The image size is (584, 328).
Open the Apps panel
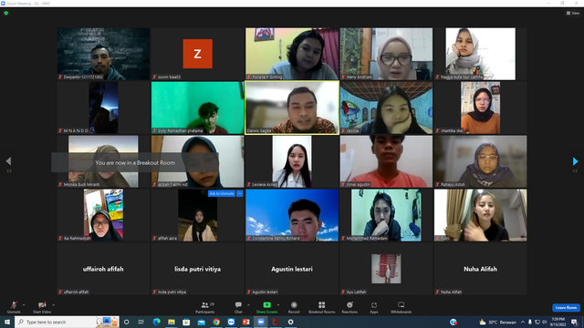pyautogui.click(x=374, y=307)
